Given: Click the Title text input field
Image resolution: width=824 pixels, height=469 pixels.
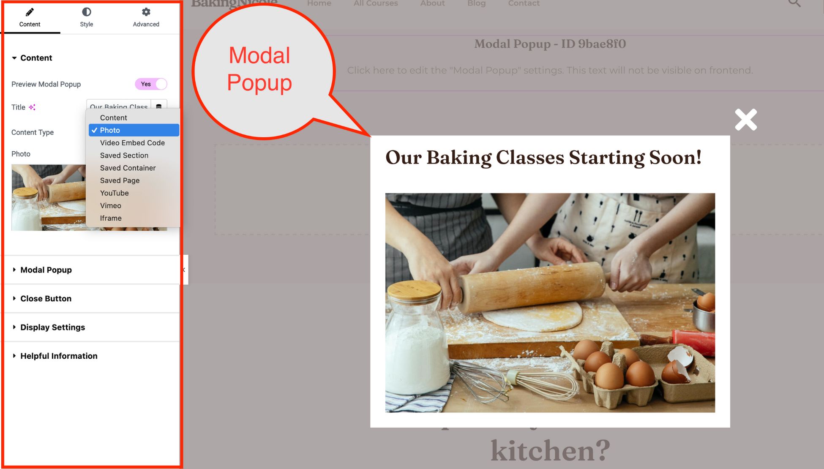Looking at the screenshot, I should click(119, 106).
